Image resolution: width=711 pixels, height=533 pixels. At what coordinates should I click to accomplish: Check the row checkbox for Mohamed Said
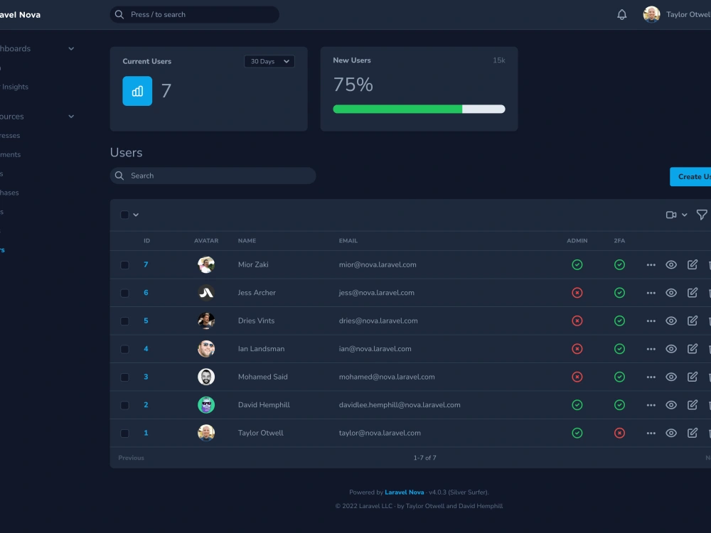tap(124, 377)
